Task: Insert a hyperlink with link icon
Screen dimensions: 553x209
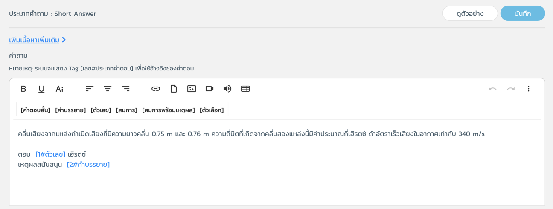Action: point(156,89)
